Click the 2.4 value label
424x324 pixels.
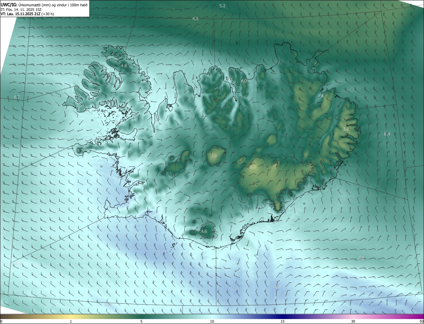[320, 96]
